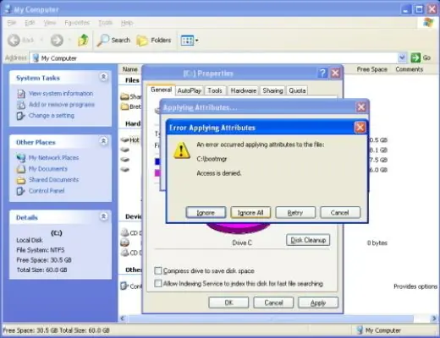
Task: Open My Network Places icon
Action: [21, 158]
